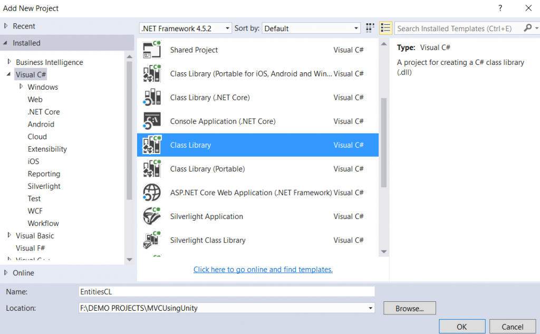Select the Console Application (.NET Core) icon
The image size is (540, 334).
(x=152, y=121)
